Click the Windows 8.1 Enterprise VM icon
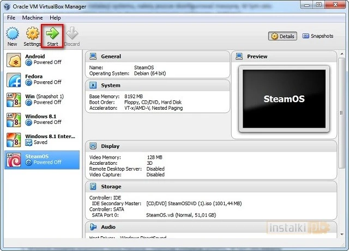349x251 pixels. 14,140
